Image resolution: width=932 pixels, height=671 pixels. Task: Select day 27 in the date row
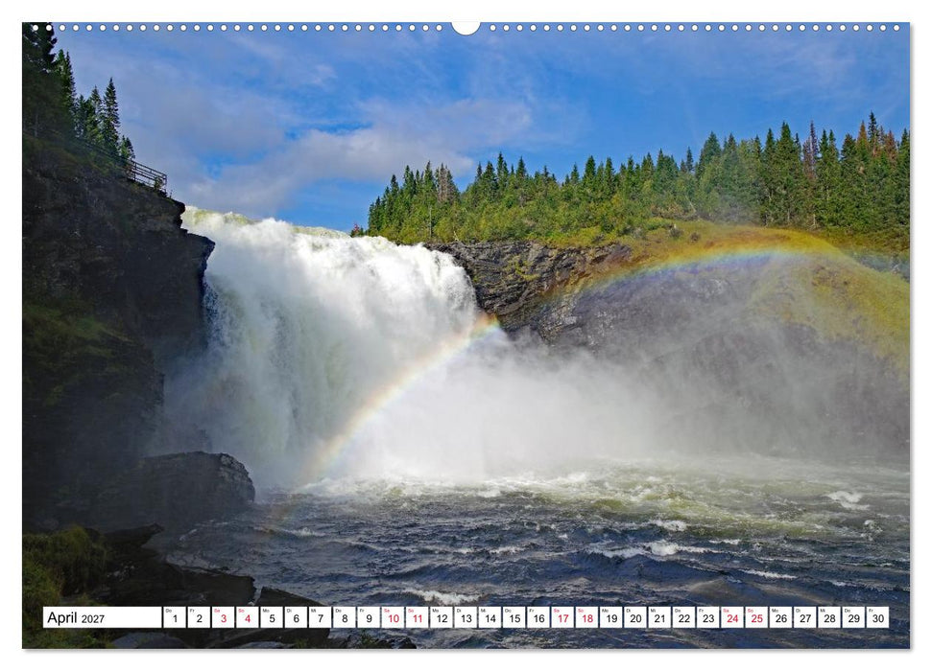point(805,617)
